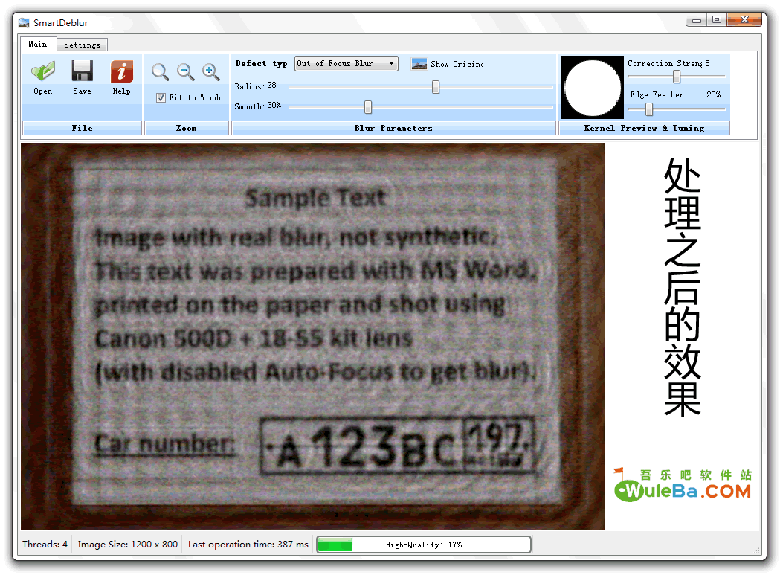
Task: Click the Edge Feather slider handle
Action: tap(648, 109)
